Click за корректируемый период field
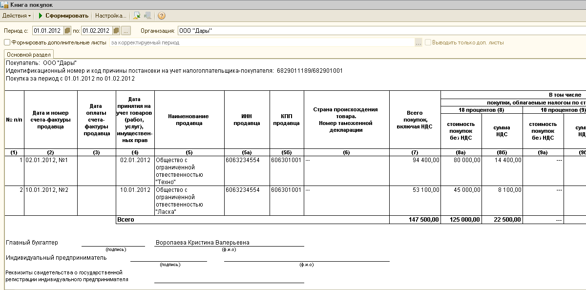 [262, 42]
